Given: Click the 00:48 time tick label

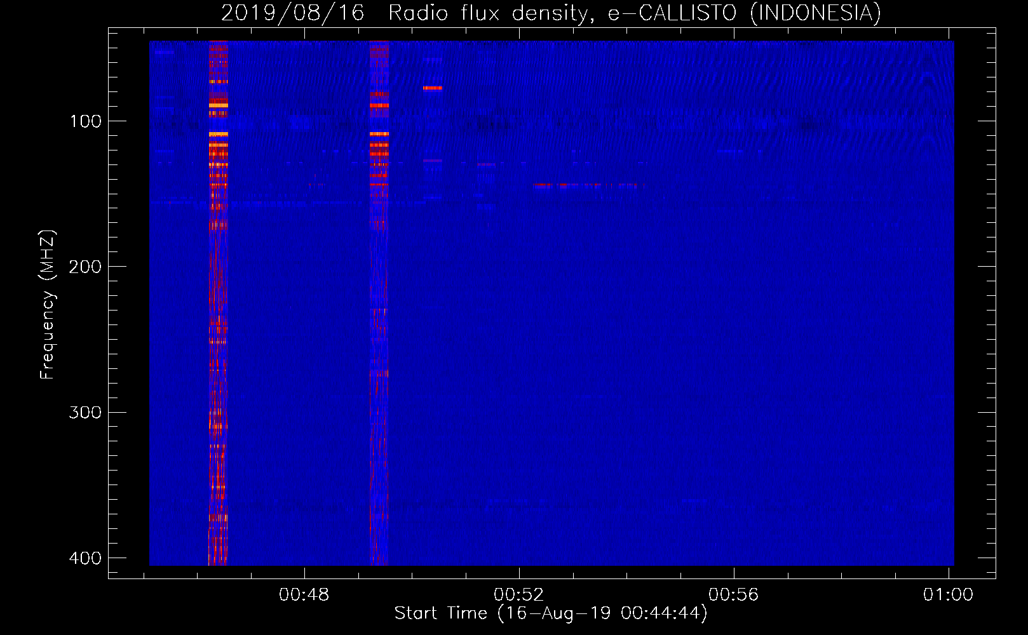Looking at the screenshot, I should point(304,595).
